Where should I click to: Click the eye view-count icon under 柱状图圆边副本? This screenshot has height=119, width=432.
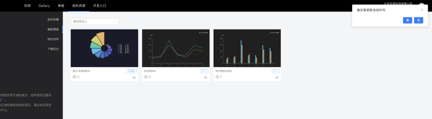click(x=217, y=77)
